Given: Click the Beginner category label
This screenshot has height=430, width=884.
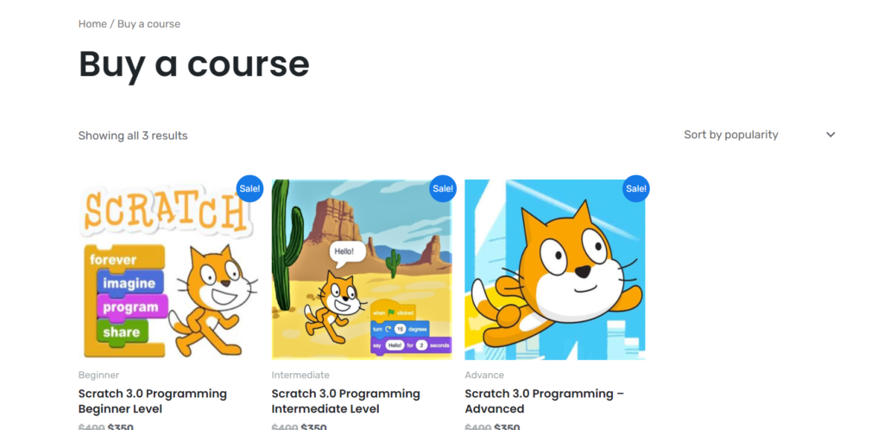Looking at the screenshot, I should 98,375.
